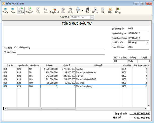Open the dropdown arrow beside In
Screen dimensions: 154x123
82,10
